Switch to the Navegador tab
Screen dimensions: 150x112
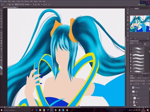tap(137, 8)
